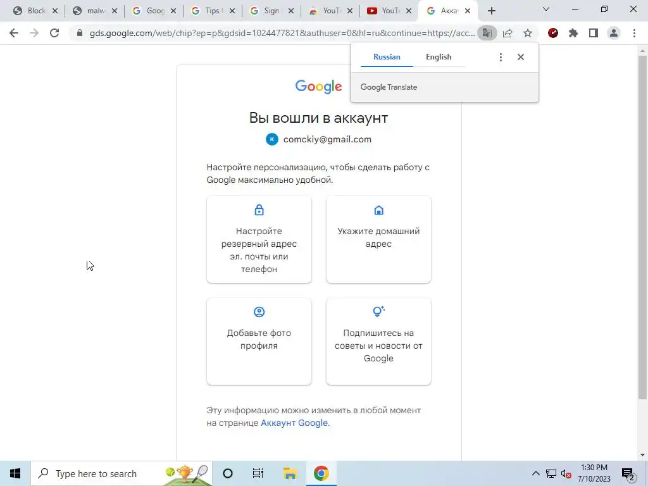Image resolution: width=648 pixels, height=486 pixels.
Task: Click the Chrome taskbar icon
Action: [x=321, y=473]
